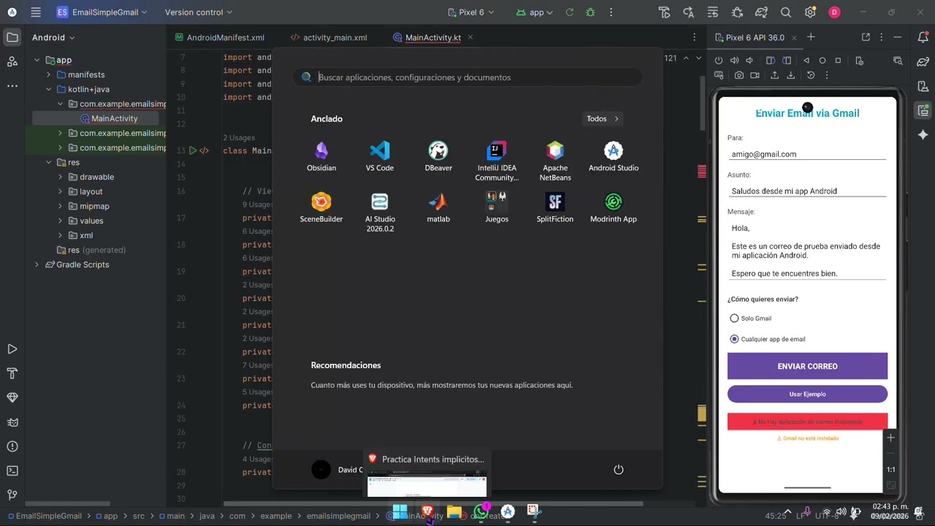Open the app run configuration dropdown
Image resolution: width=935 pixels, height=526 pixels.
click(x=535, y=12)
